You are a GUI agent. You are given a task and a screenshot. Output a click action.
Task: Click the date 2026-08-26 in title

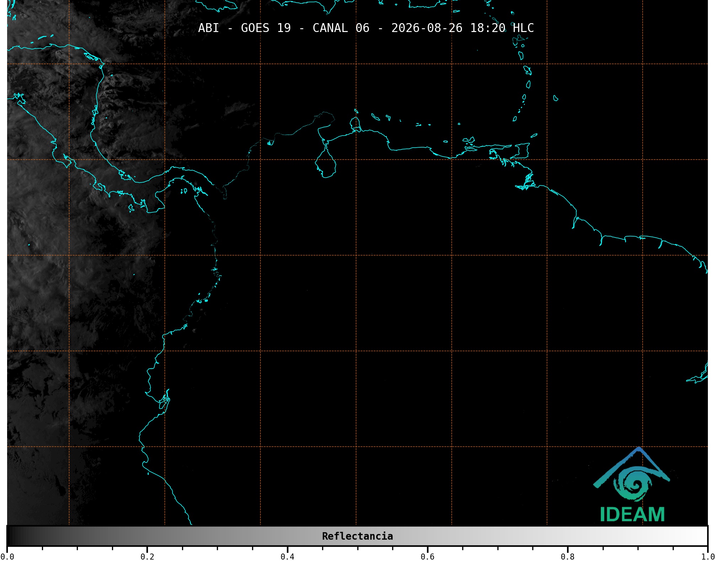427,28
